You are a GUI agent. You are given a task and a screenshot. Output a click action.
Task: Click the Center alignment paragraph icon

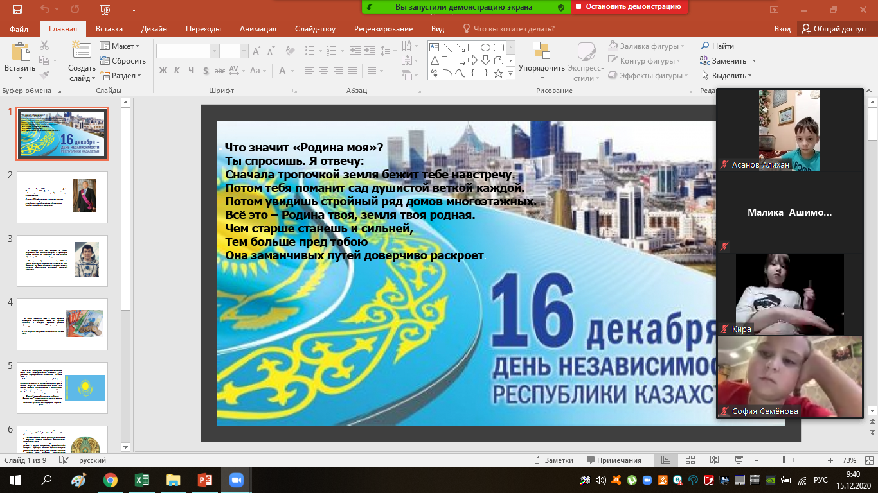point(325,71)
